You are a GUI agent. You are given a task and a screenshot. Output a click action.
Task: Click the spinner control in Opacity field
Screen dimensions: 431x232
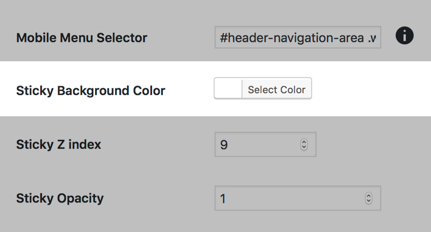click(x=369, y=198)
